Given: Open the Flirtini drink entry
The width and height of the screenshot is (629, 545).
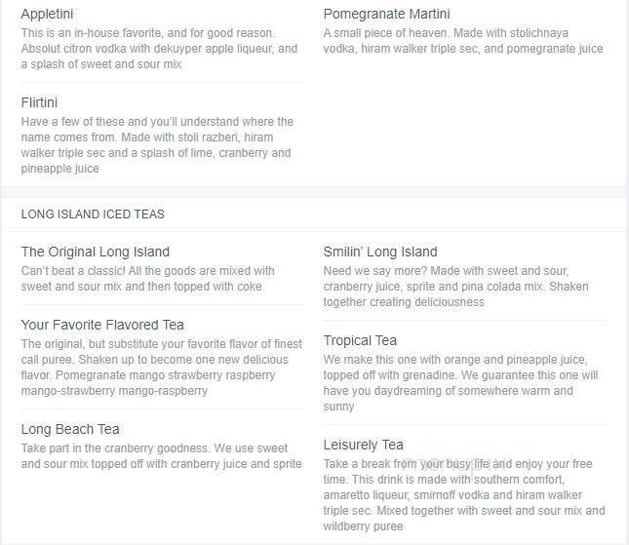Looking at the screenshot, I should click(x=39, y=102).
